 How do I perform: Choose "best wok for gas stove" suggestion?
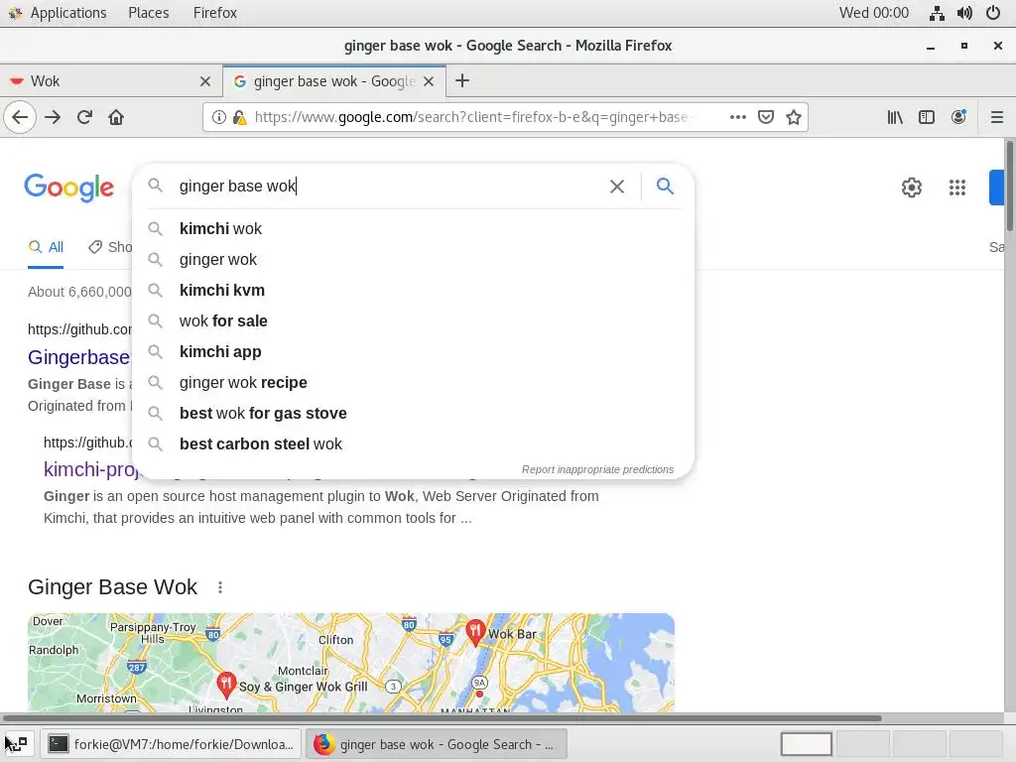coord(414,414)
